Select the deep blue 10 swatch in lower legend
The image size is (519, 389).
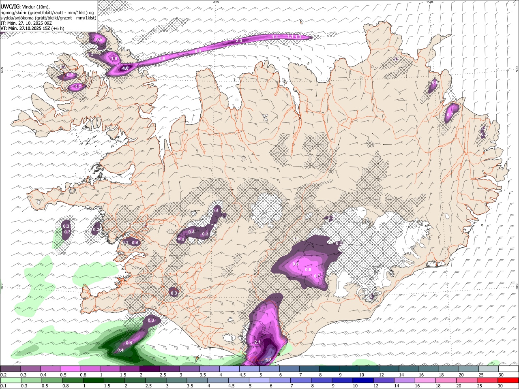tap(362, 380)
